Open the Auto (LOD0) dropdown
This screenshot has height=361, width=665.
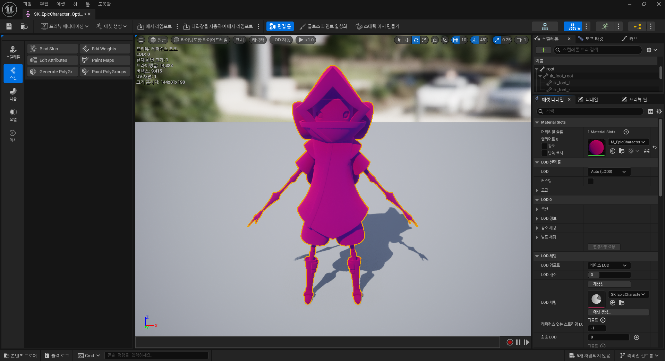[x=609, y=172]
